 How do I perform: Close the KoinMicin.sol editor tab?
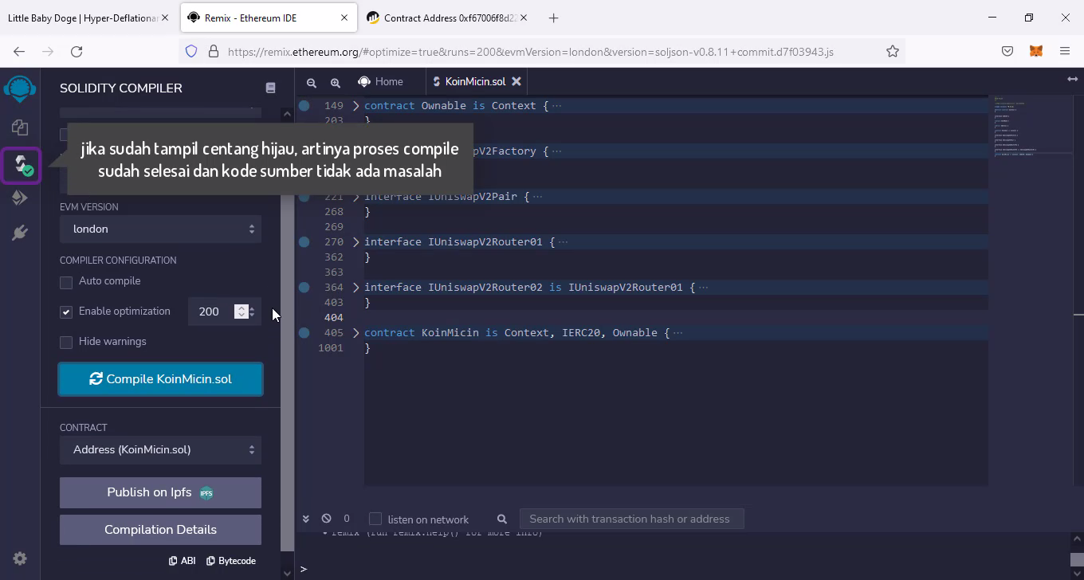[x=516, y=81]
